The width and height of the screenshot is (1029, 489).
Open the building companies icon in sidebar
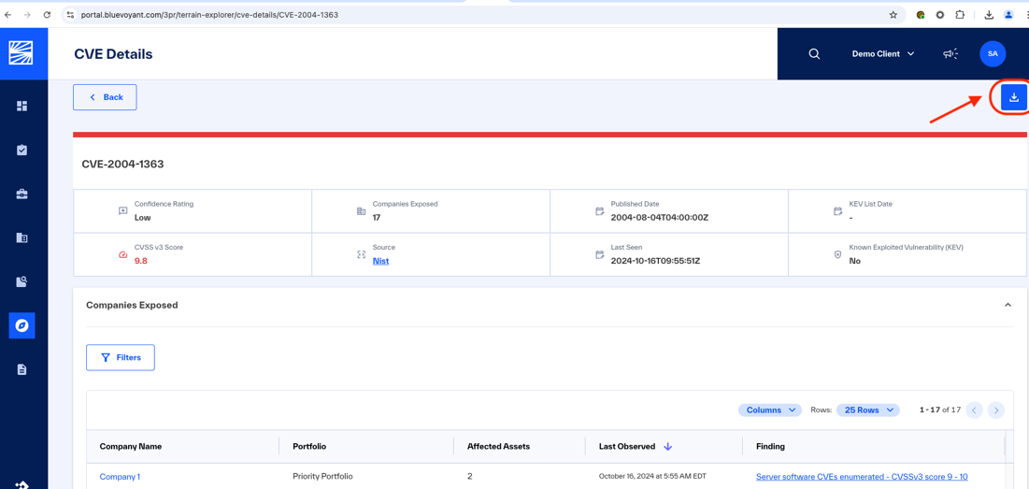click(21, 237)
